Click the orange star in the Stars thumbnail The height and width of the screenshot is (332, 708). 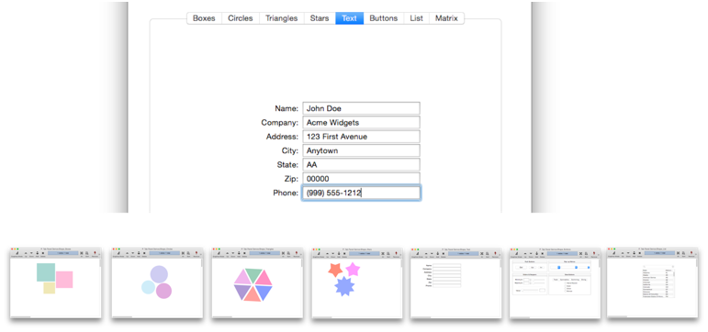[335, 270]
